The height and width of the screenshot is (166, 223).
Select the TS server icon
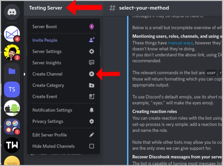12,89
